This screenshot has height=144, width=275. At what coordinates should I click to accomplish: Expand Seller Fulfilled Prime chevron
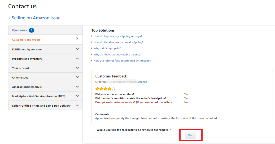point(77,105)
